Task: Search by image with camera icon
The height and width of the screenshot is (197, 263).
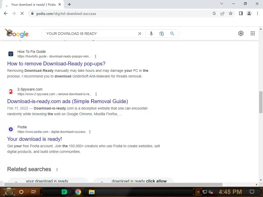Action: coord(161,34)
